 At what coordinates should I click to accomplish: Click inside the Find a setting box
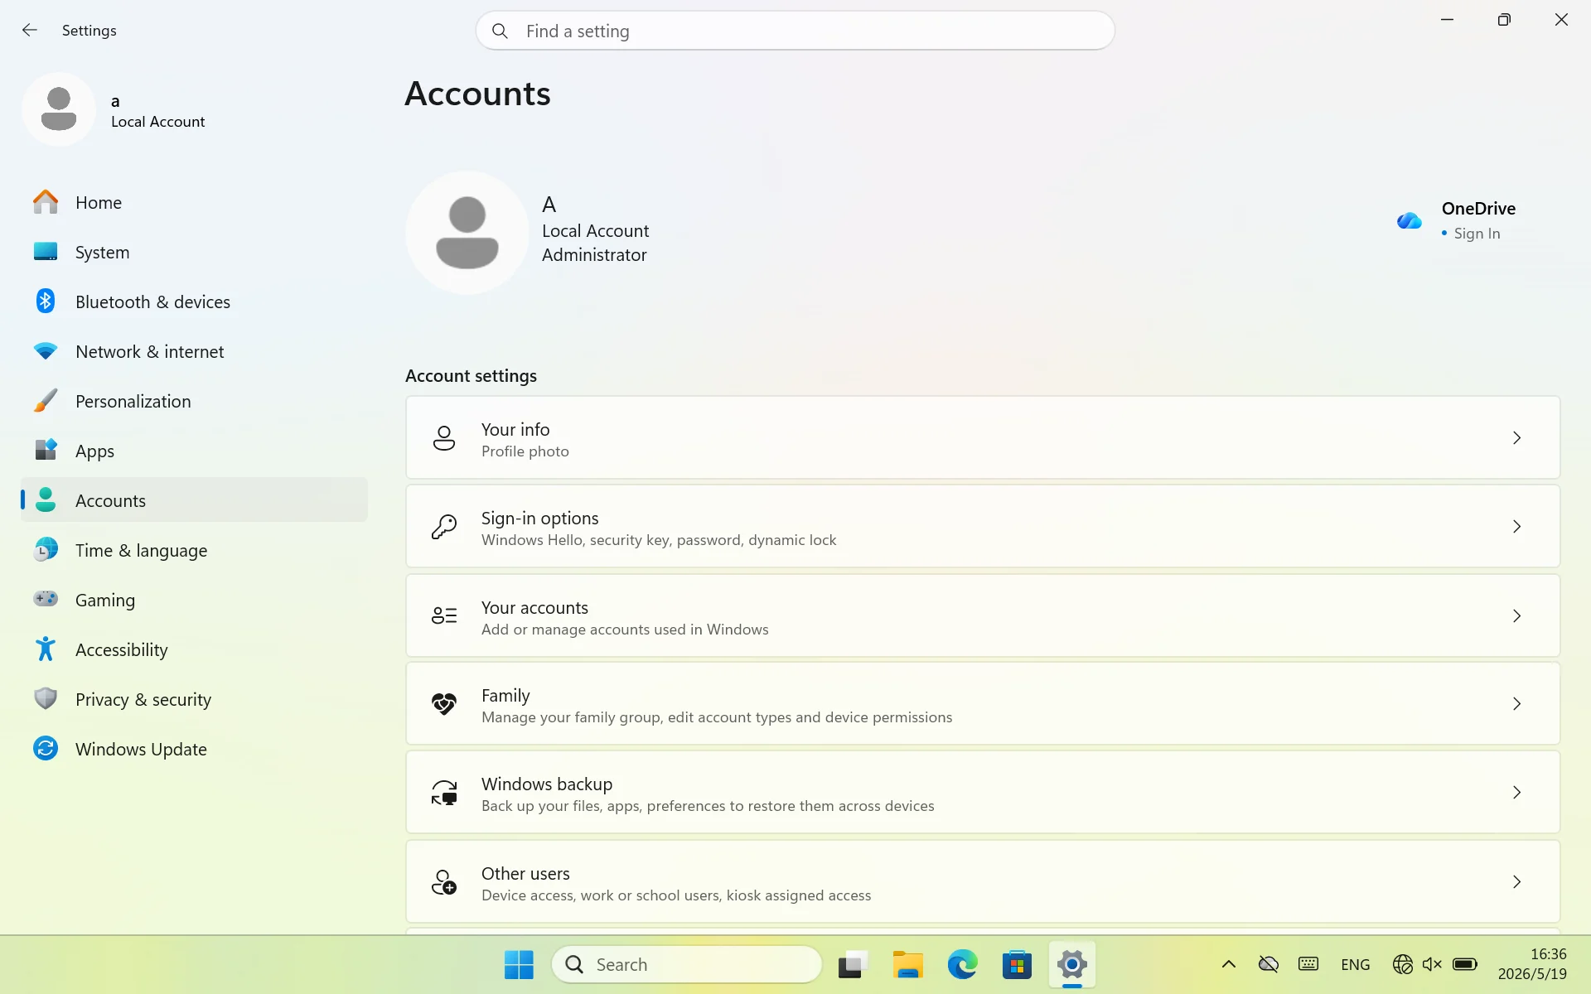pyautogui.click(x=795, y=31)
